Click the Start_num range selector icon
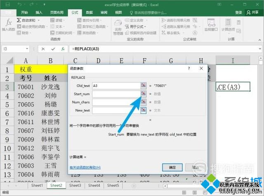264x196 pixels. click(x=144, y=94)
